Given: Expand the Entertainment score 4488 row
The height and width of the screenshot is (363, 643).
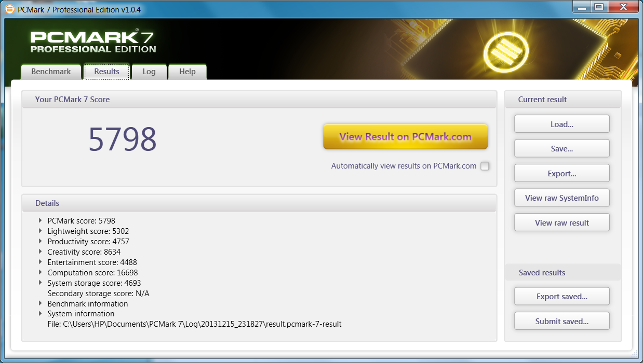Looking at the screenshot, I should [x=41, y=262].
